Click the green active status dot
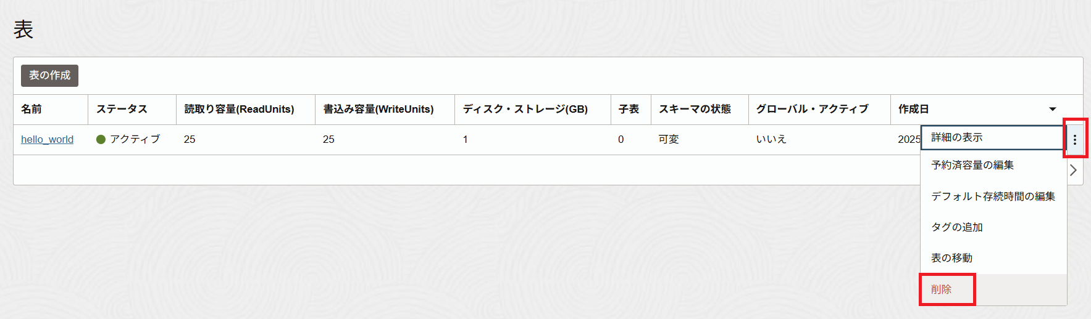 click(101, 140)
